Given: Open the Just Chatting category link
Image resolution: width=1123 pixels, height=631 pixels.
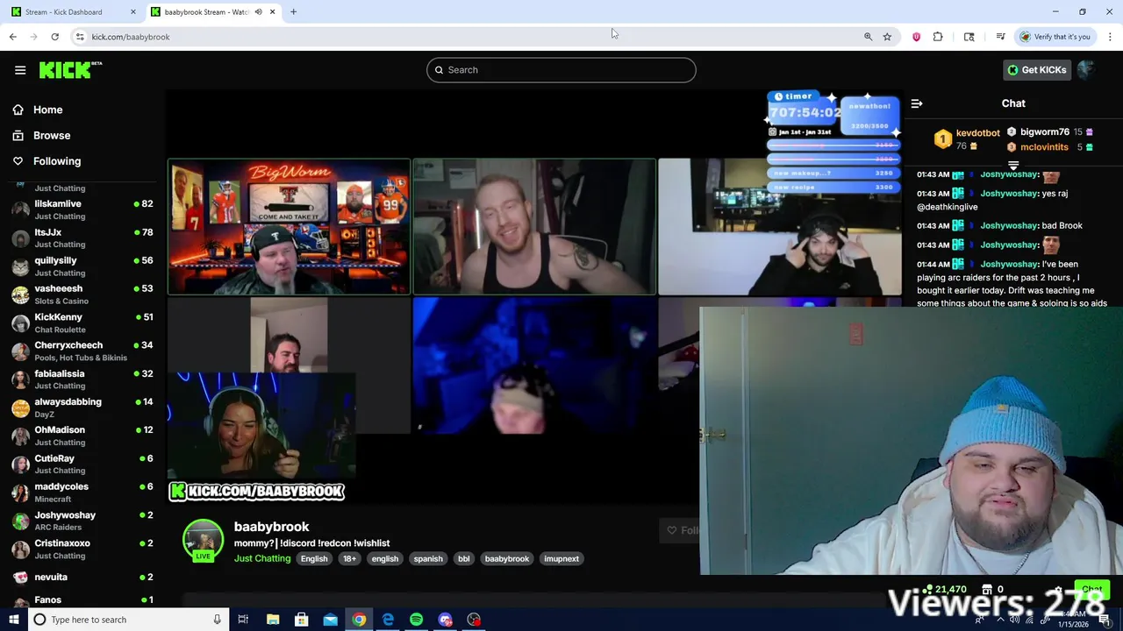Looking at the screenshot, I should click(262, 558).
